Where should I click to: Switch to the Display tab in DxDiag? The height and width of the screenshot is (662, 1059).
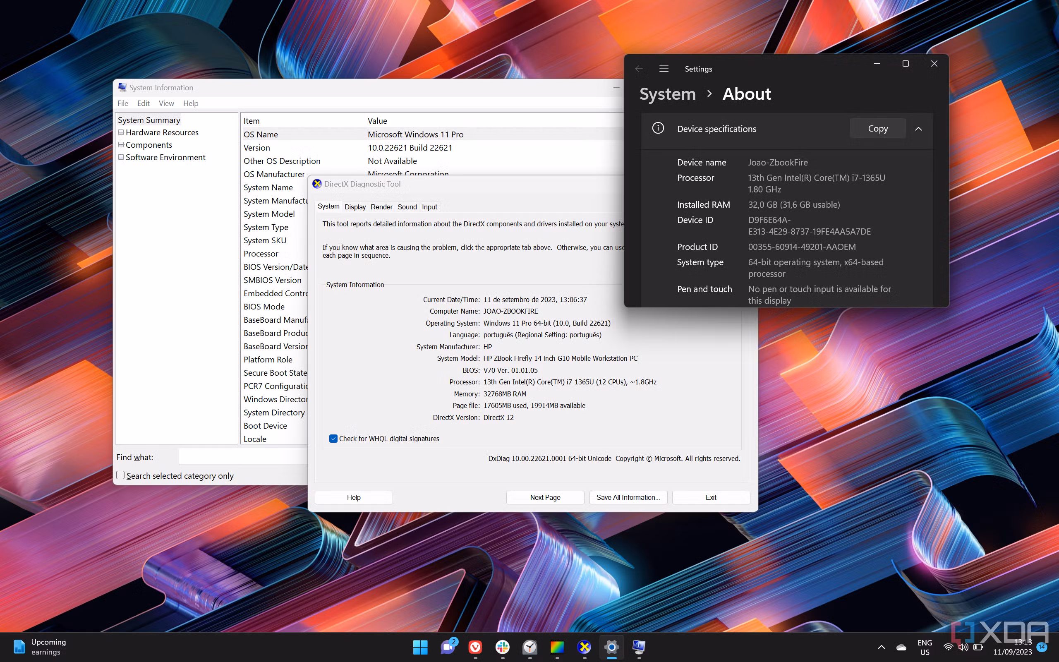pyautogui.click(x=355, y=207)
